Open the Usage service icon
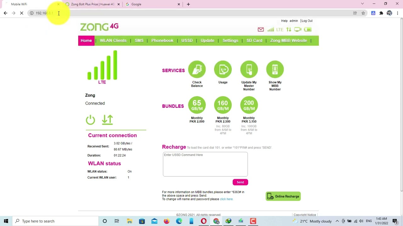The height and width of the screenshot is (226, 403). click(x=223, y=69)
